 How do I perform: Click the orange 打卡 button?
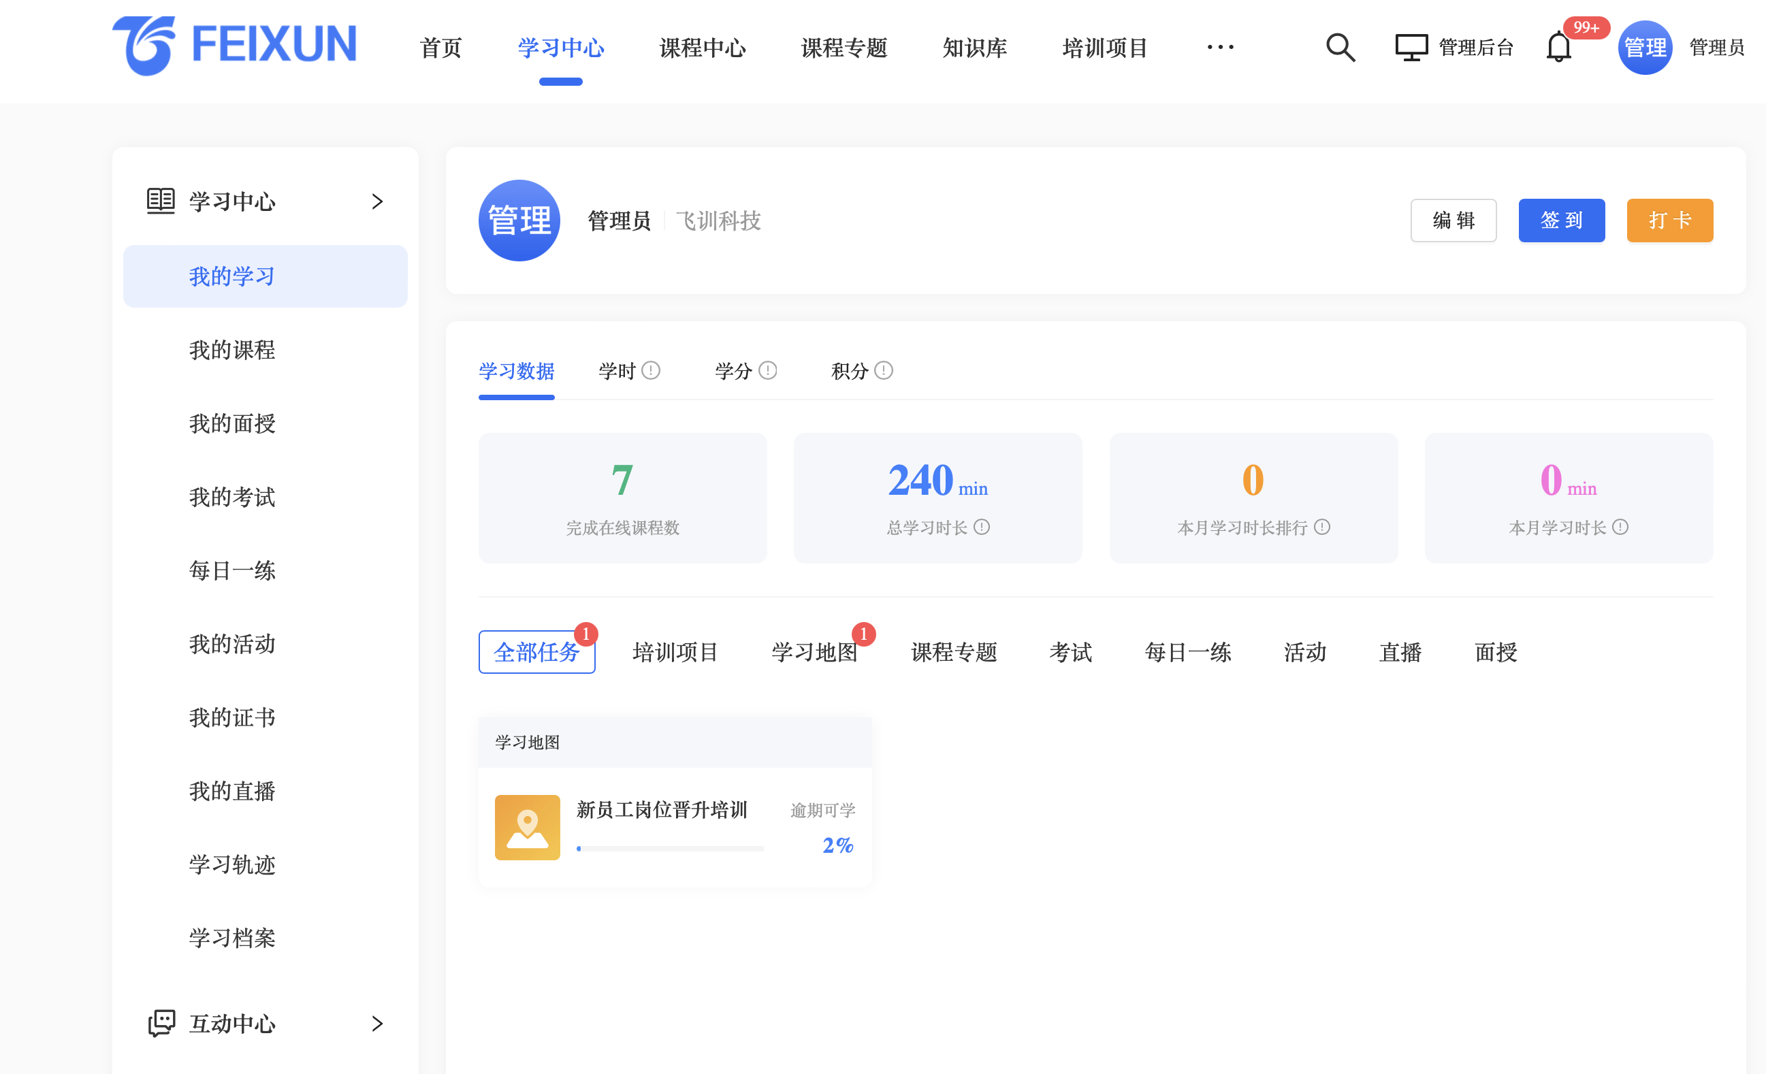(1669, 220)
